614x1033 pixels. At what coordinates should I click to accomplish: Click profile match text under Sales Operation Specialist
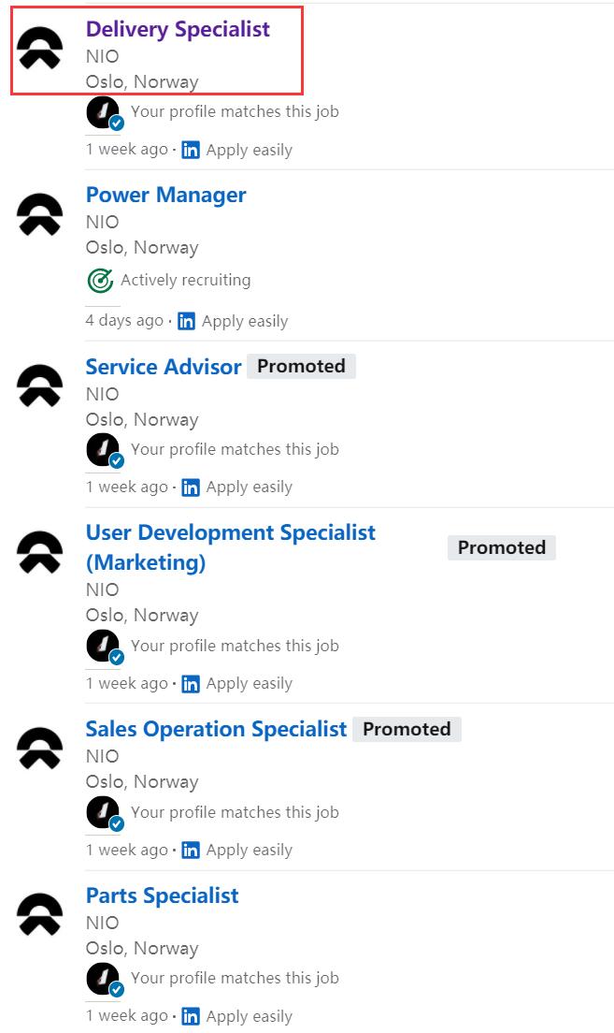tap(235, 811)
